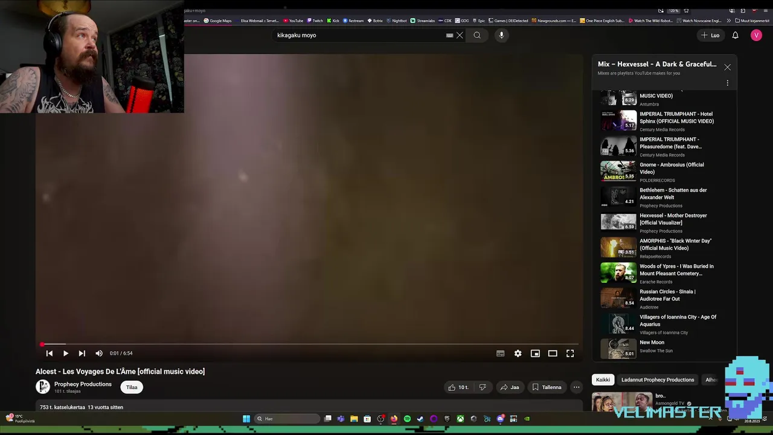The width and height of the screenshot is (773, 435).
Task: Switch to theater mode view
Action: (x=553, y=353)
